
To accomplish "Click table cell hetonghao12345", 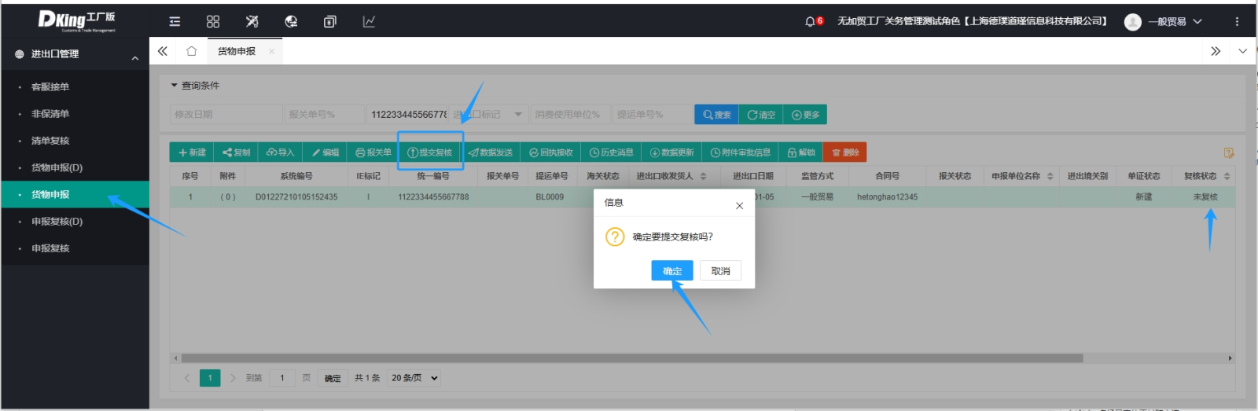I will click(887, 197).
